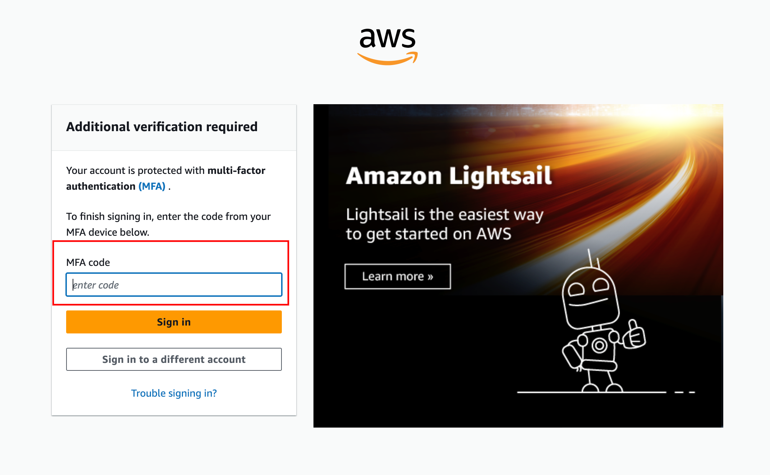Select Sign in to a different account
Screen dimensions: 770x475
coord(174,359)
